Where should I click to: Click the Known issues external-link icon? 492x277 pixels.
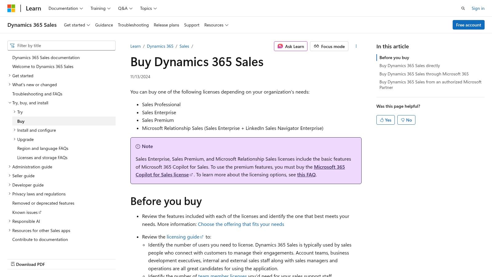pos(40,212)
